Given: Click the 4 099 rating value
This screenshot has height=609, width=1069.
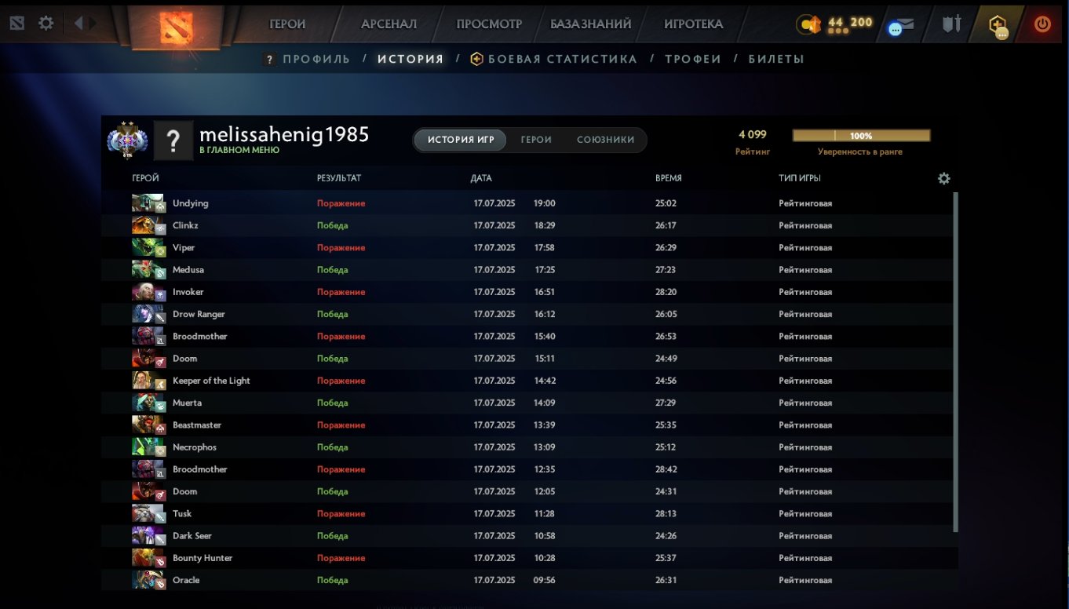Looking at the screenshot, I should pyautogui.click(x=752, y=134).
